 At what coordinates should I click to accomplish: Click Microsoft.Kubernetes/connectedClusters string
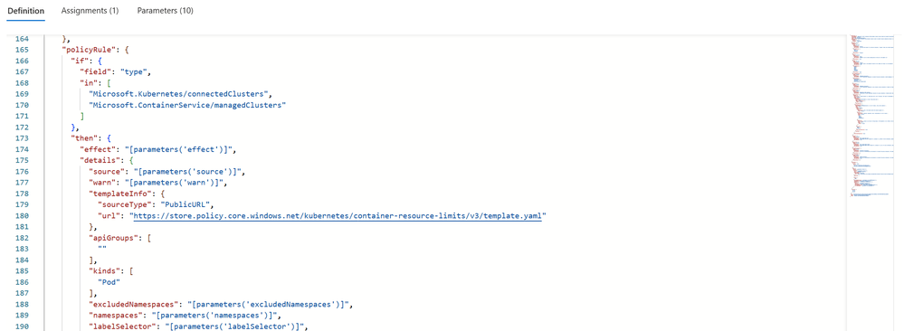pyautogui.click(x=179, y=94)
